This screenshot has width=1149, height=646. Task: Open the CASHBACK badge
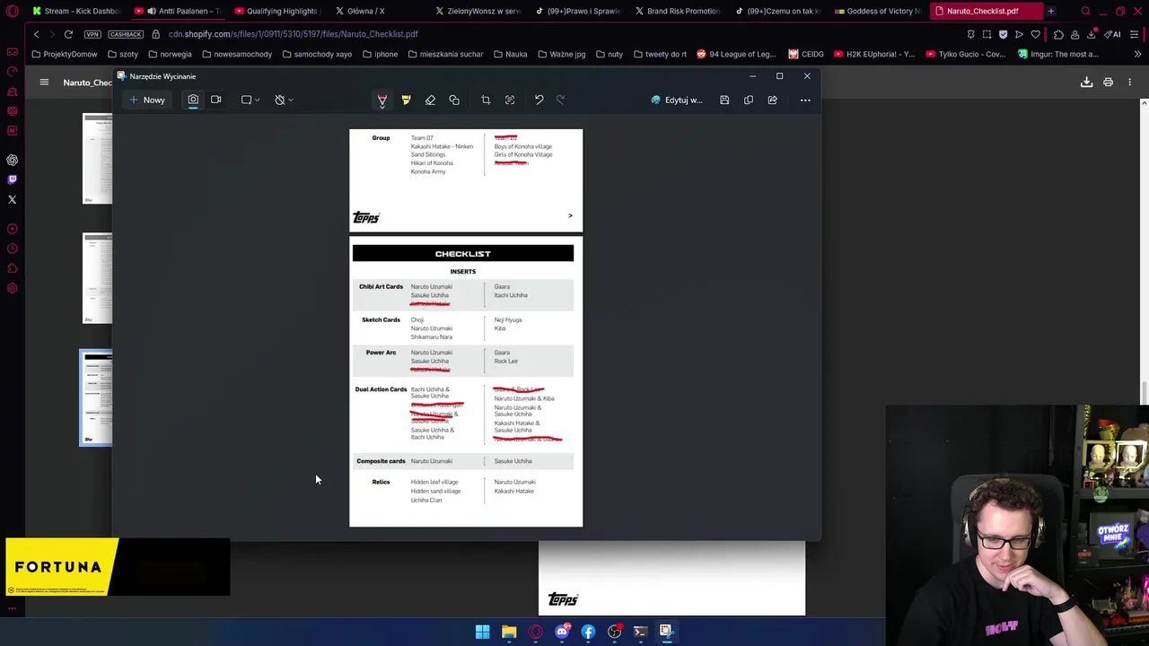[126, 34]
